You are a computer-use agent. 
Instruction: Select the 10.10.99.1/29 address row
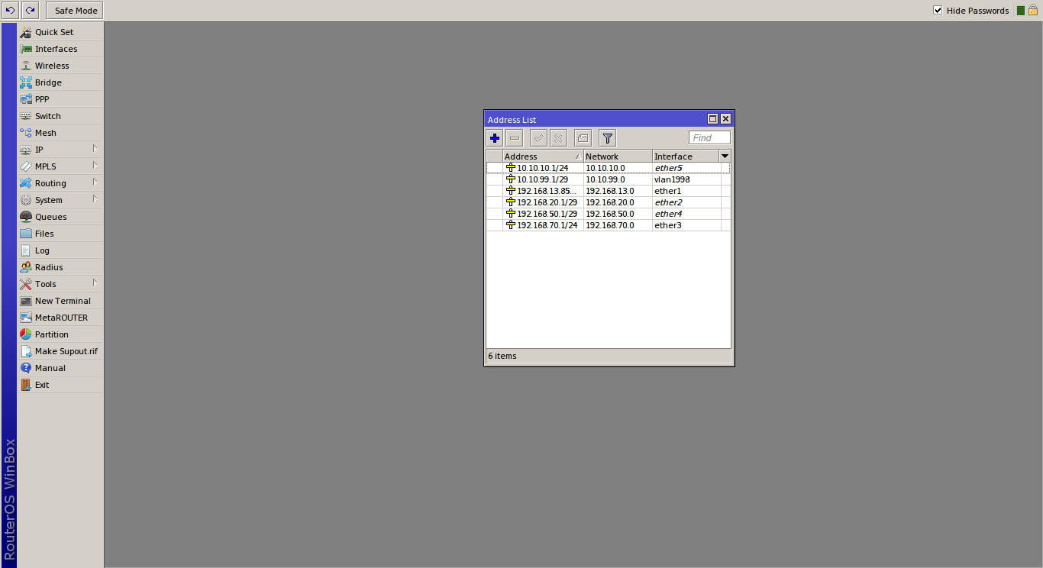pyautogui.click(x=608, y=179)
